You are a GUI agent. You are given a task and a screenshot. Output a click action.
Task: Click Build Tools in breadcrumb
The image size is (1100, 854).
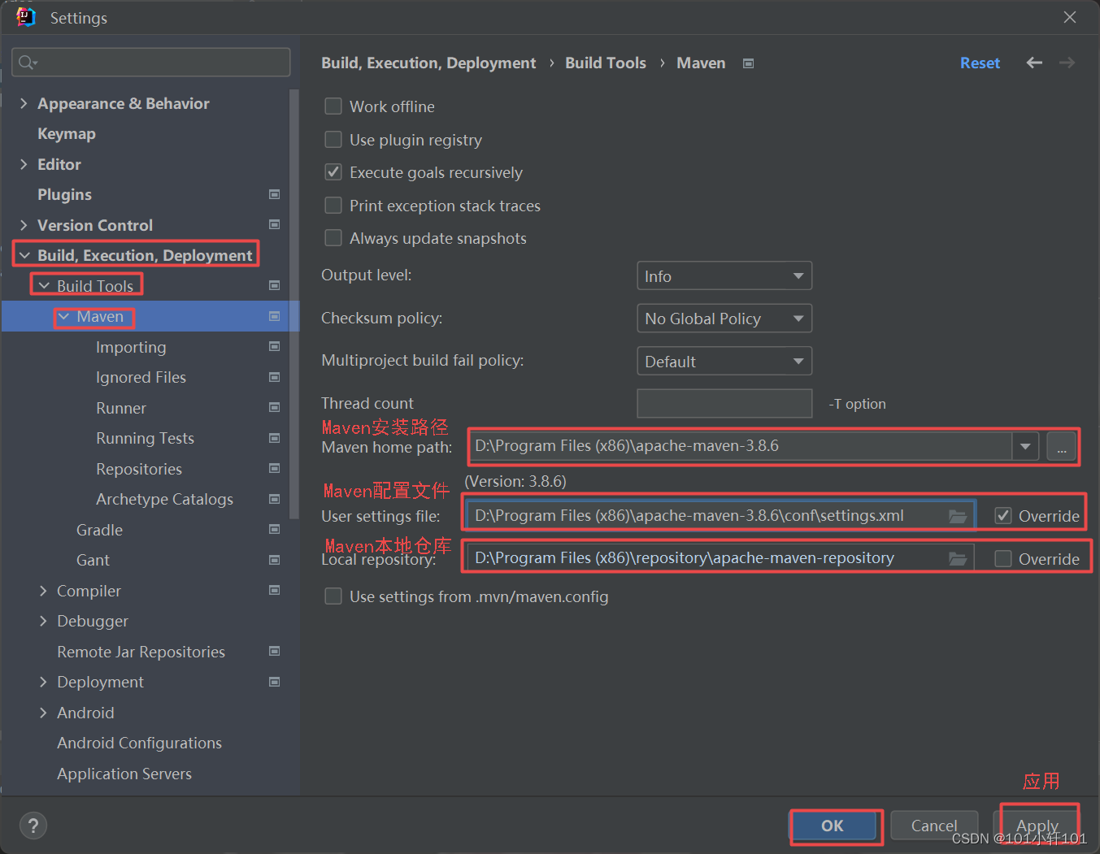[x=606, y=63]
